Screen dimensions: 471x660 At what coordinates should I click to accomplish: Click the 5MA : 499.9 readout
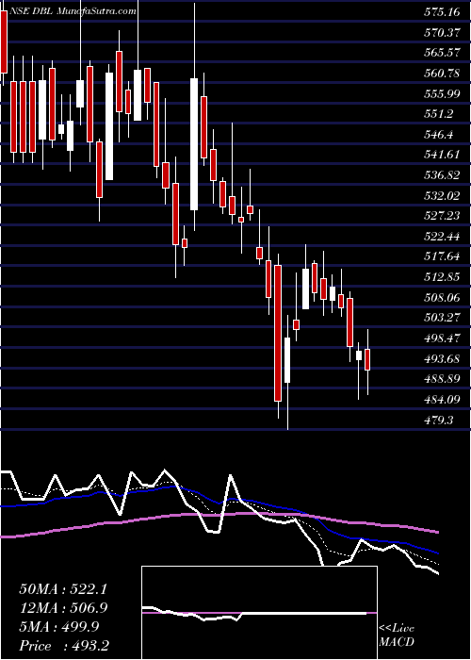tap(58, 627)
